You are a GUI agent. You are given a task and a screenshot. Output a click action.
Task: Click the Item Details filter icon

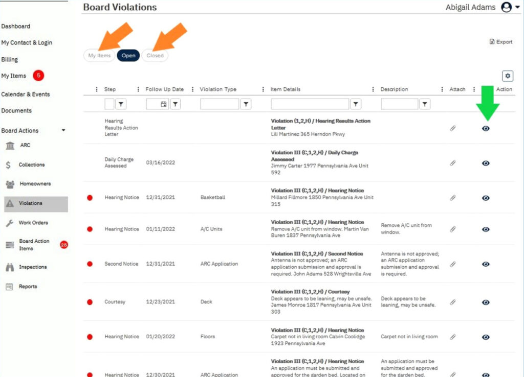[x=356, y=104]
